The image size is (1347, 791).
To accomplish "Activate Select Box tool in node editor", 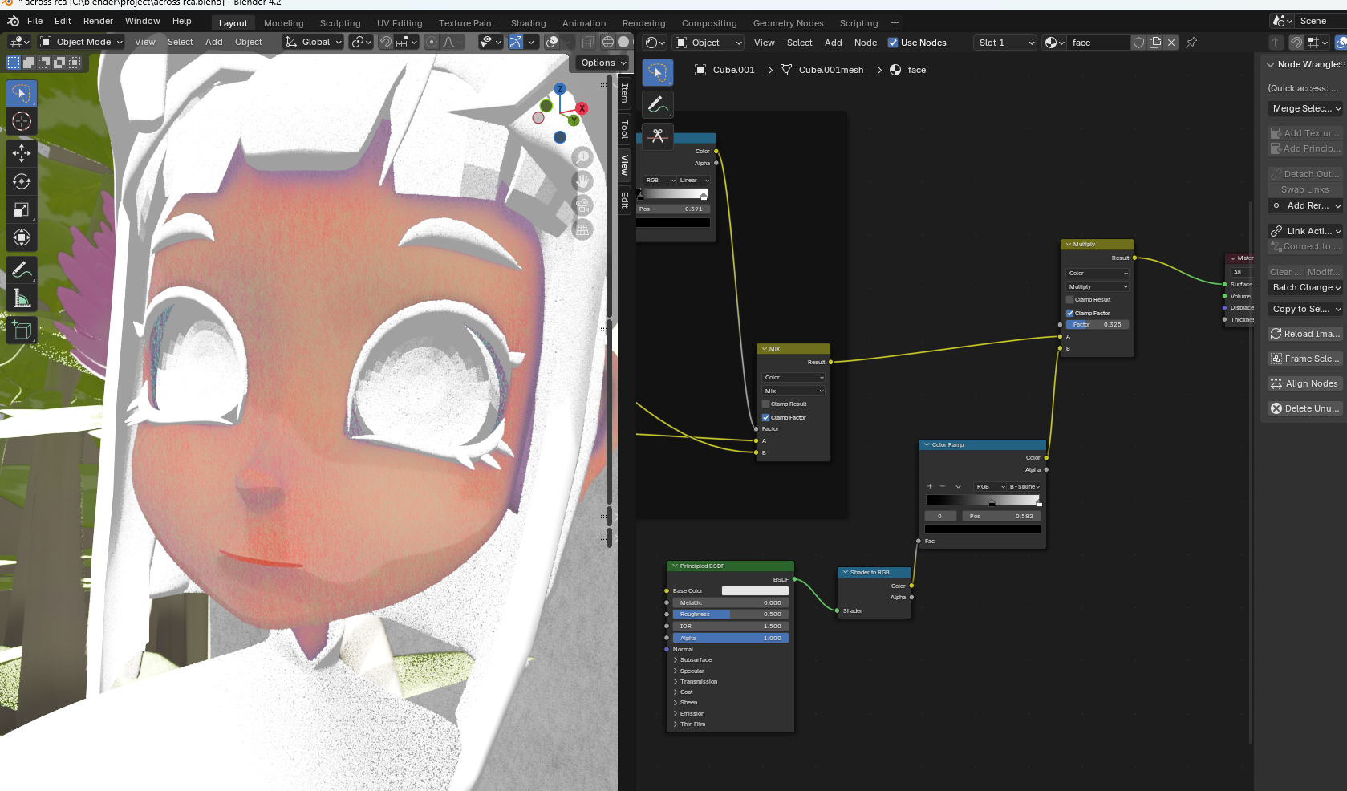I will 658,73.
